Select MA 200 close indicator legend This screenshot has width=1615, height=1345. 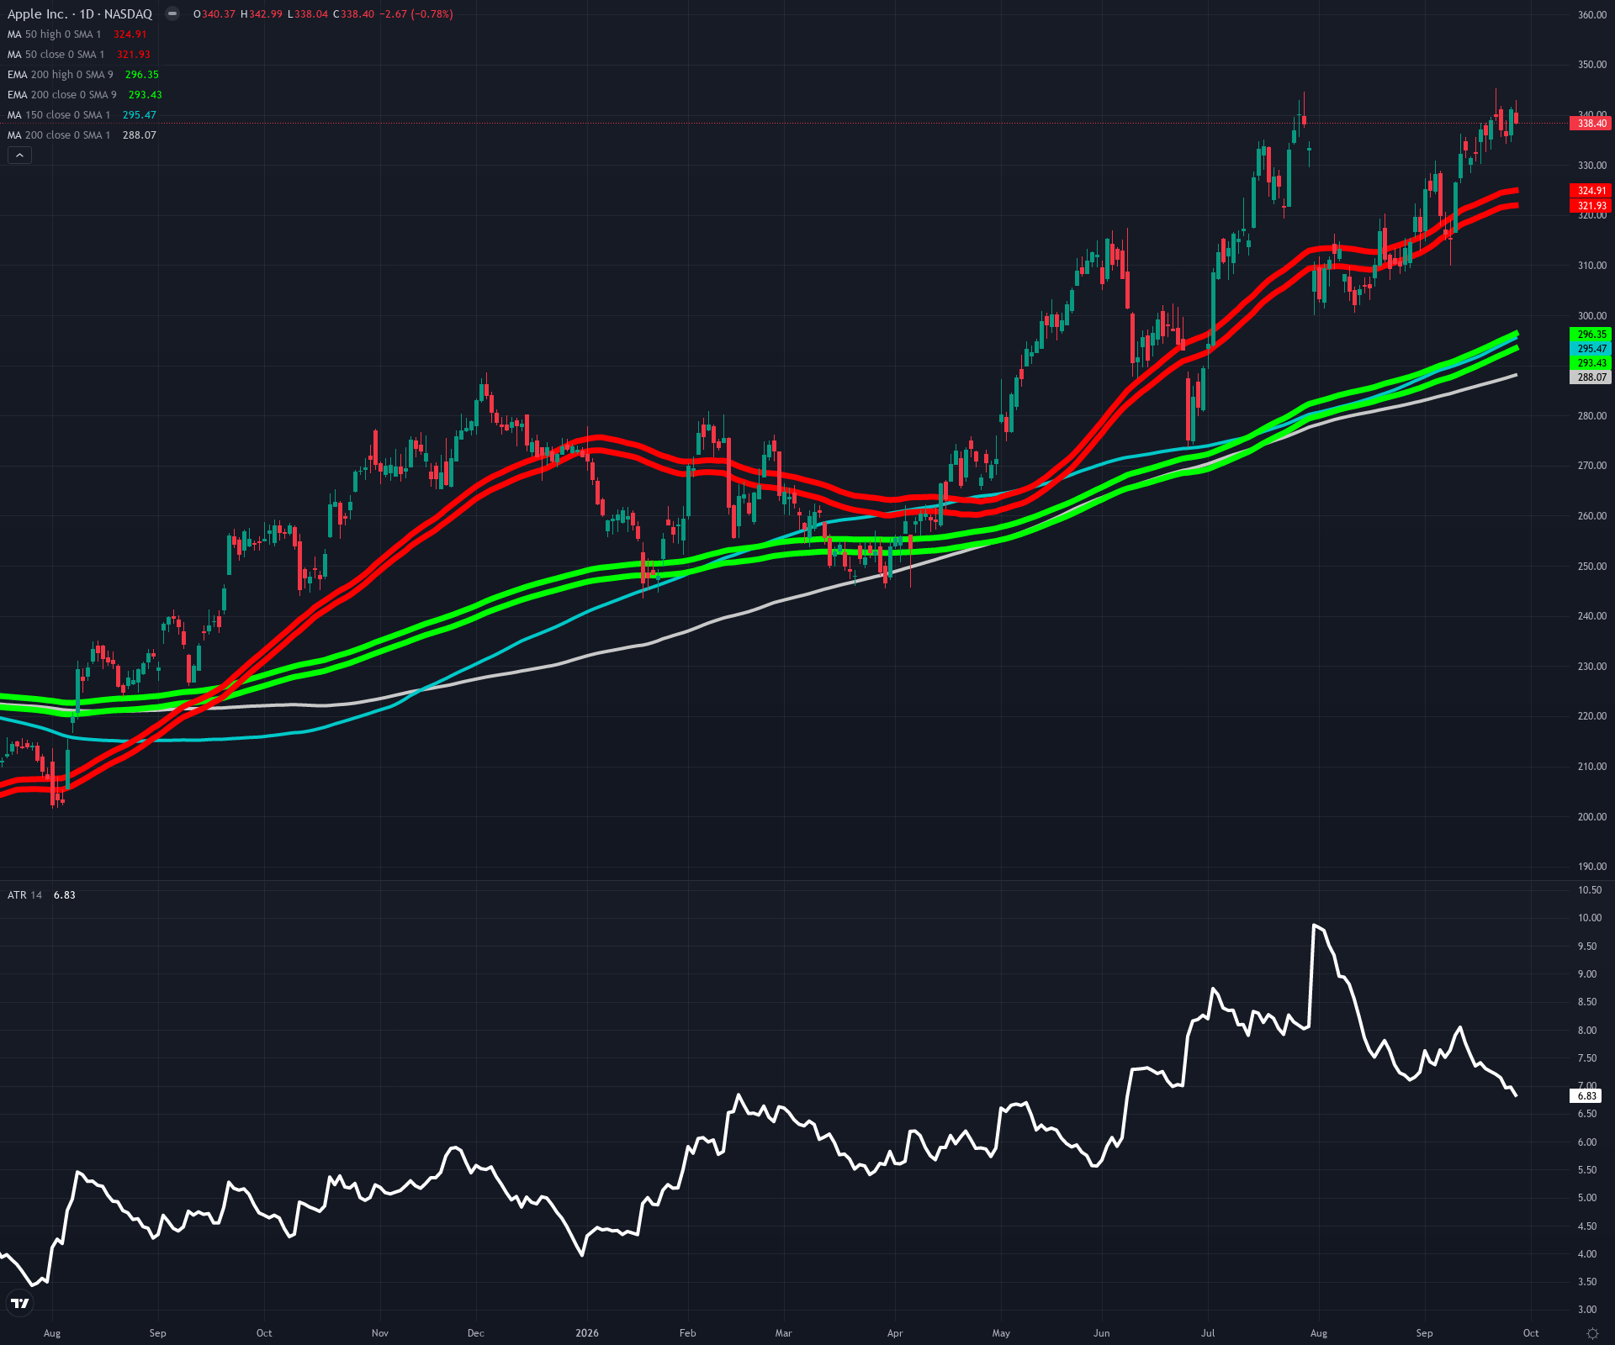(82, 135)
